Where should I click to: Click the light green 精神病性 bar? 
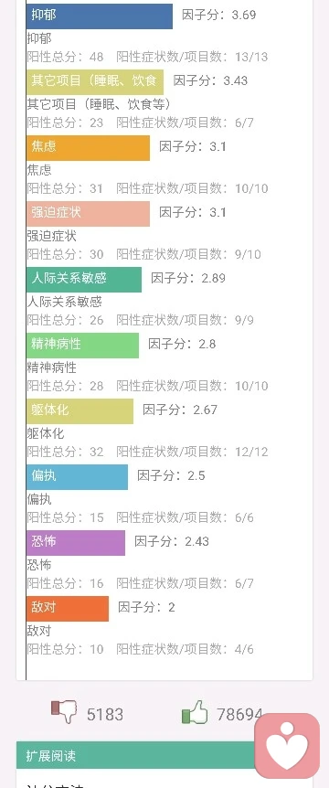(x=82, y=346)
